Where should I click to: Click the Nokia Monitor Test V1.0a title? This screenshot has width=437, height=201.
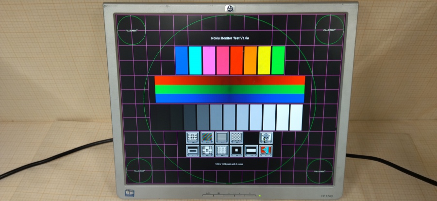tap(230, 38)
